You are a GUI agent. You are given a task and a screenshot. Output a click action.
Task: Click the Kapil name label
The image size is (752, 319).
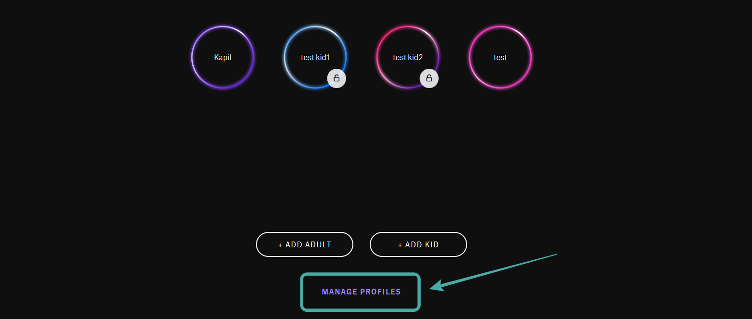(x=223, y=58)
